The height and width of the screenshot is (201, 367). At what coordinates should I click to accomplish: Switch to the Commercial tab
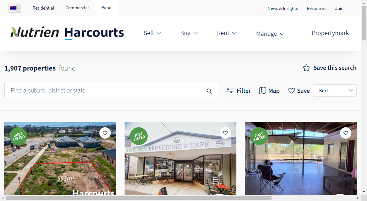[77, 8]
